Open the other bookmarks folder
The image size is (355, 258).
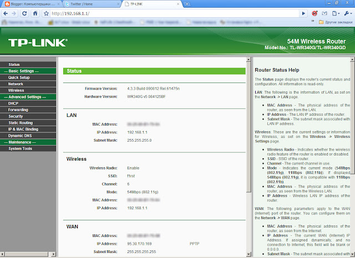point(336,22)
